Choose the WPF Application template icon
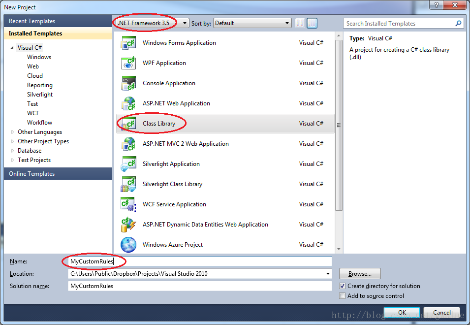Viewport: 470px width, 325px height. coord(128,63)
